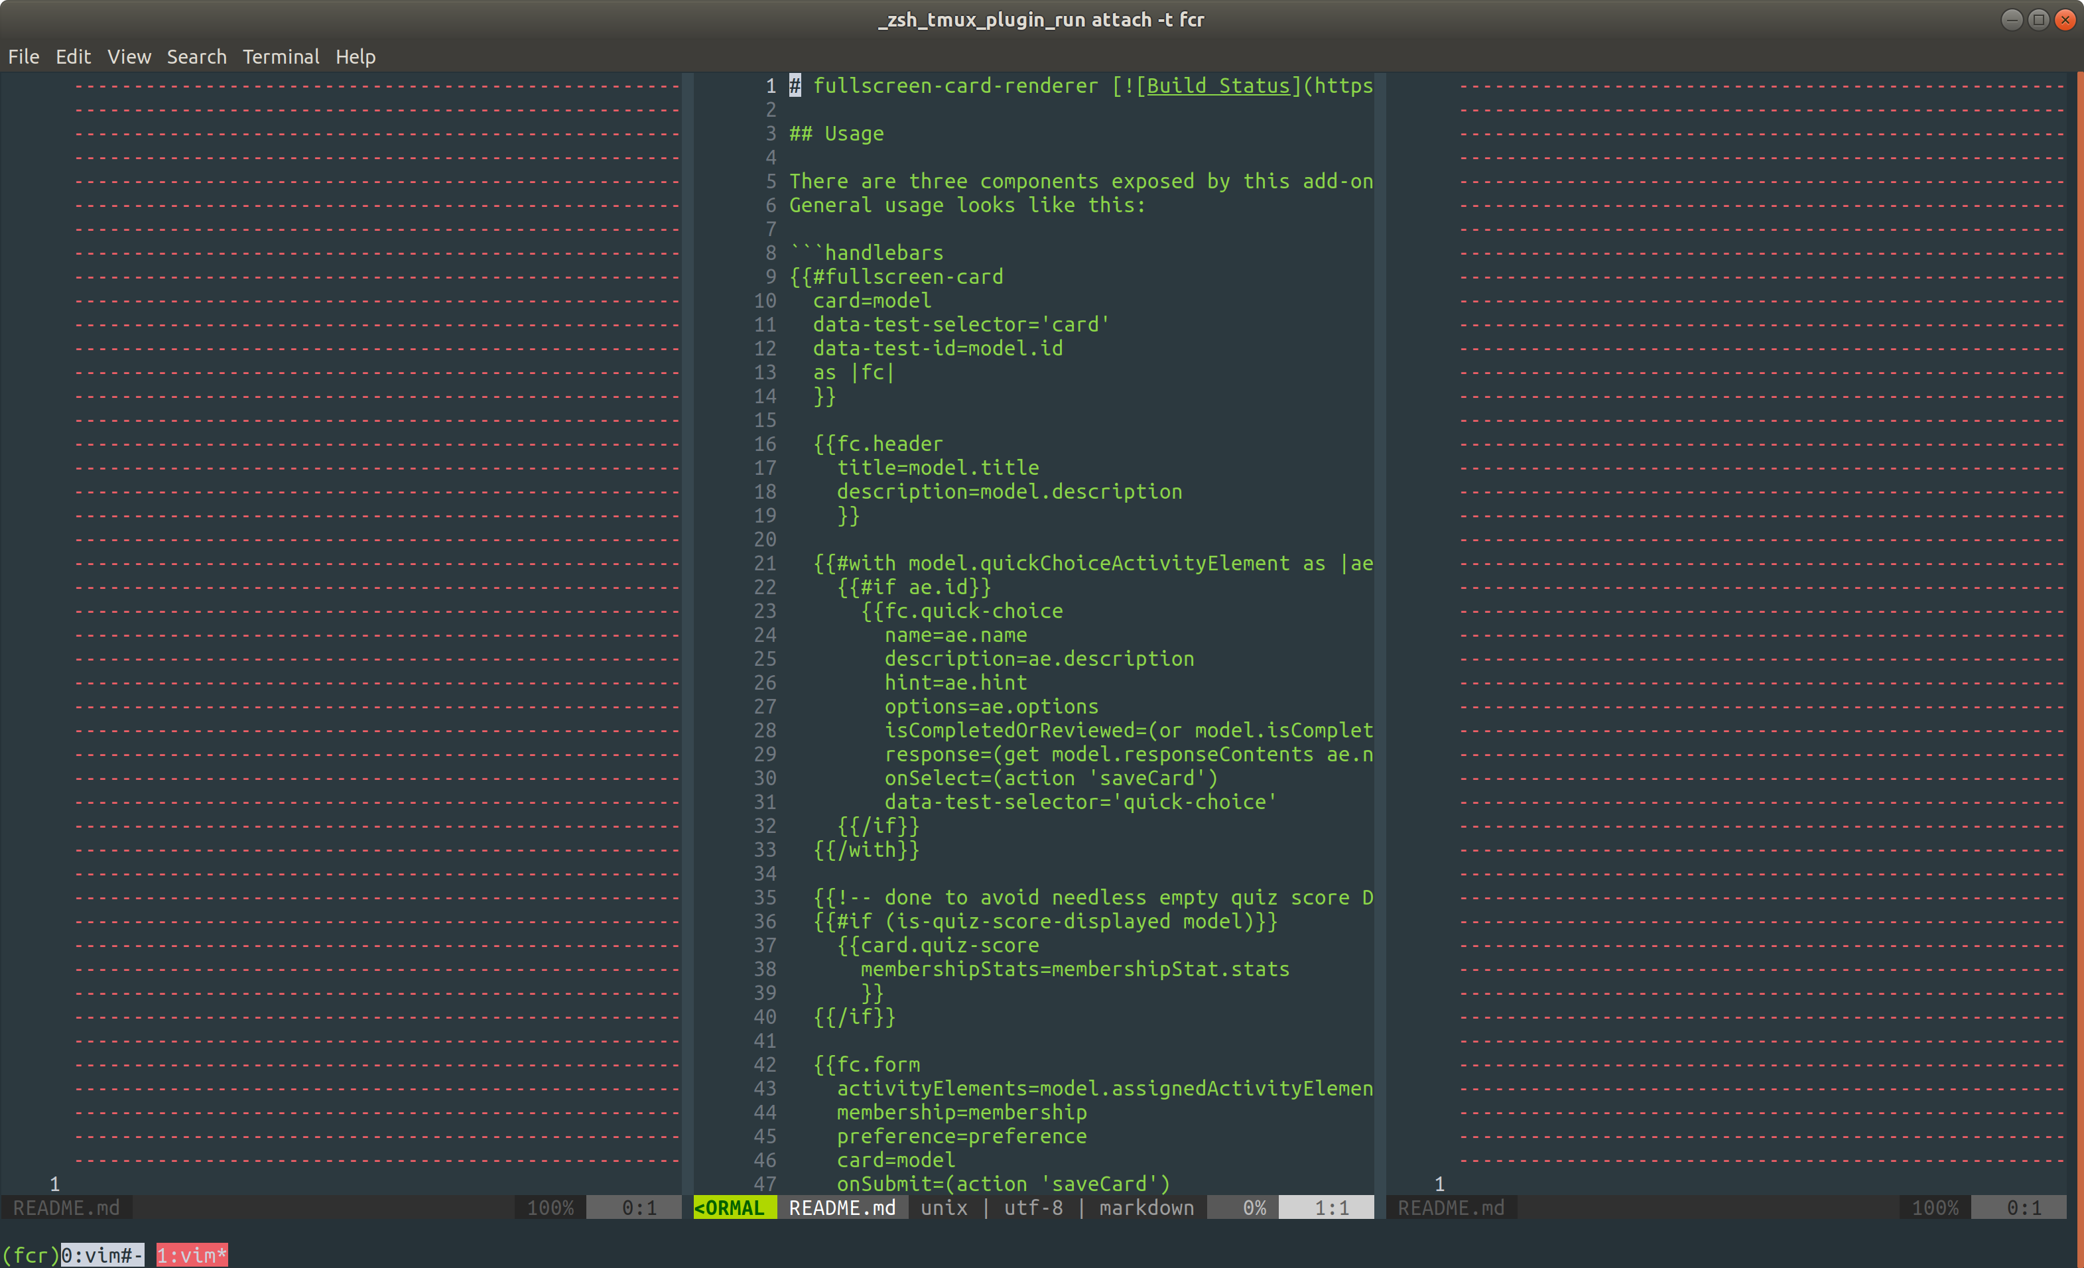Click README.md in the left pane statusline
2084x1268 pixels.
coord(67,1207)
